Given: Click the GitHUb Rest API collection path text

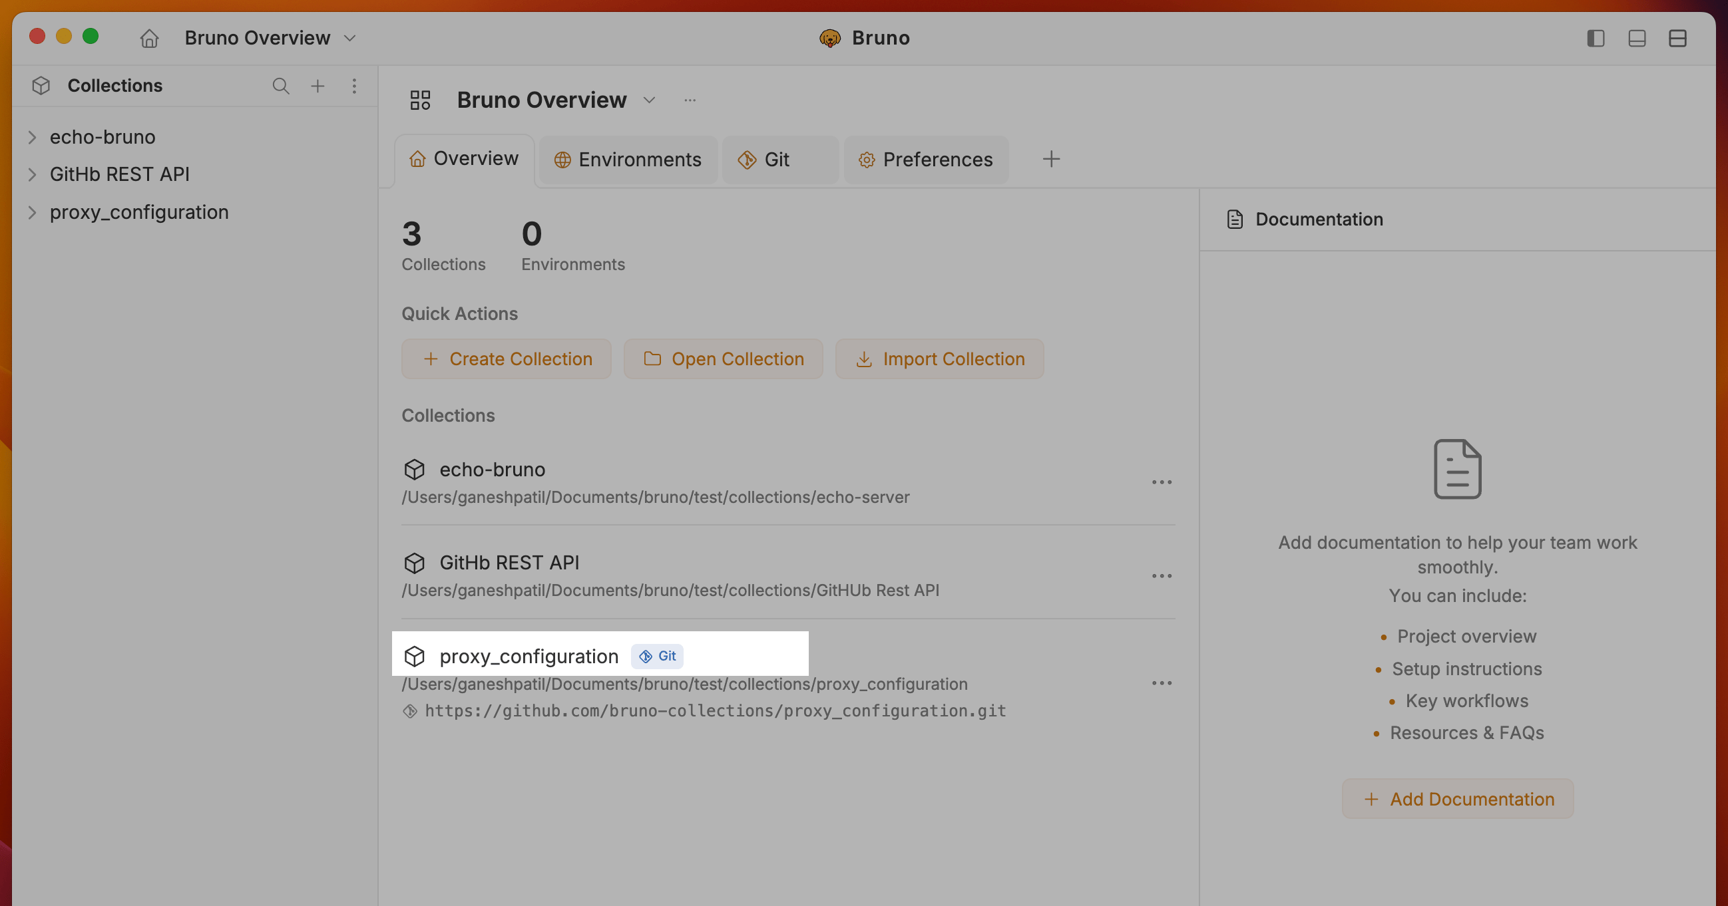Looking at the screenshot, I should click(x=670, y=591).
